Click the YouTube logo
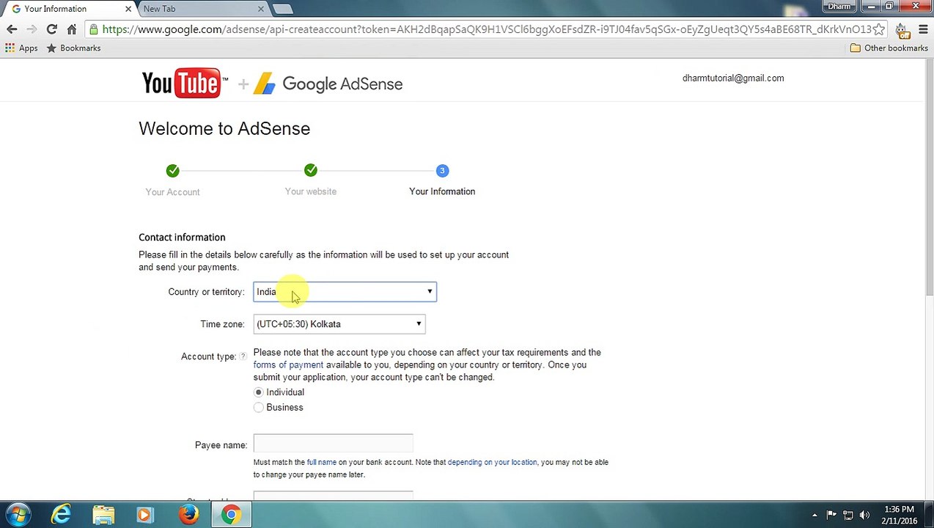The image size is (934, 528). click(x=184, y=84)
